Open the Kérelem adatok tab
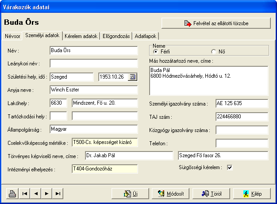 (x=81, y=36)
